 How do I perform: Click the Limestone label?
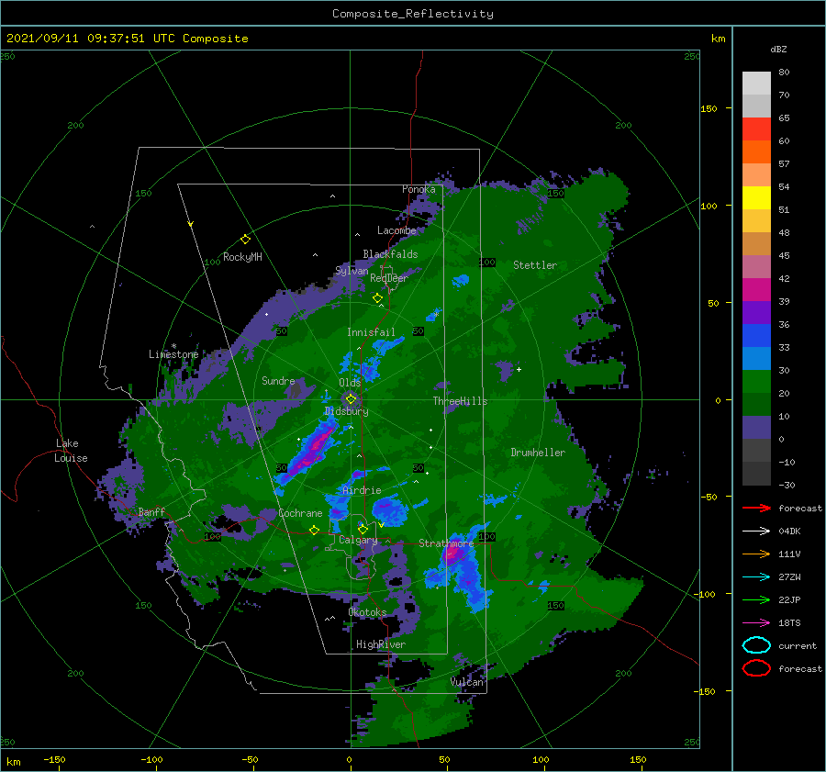click(x=173, y=354)
